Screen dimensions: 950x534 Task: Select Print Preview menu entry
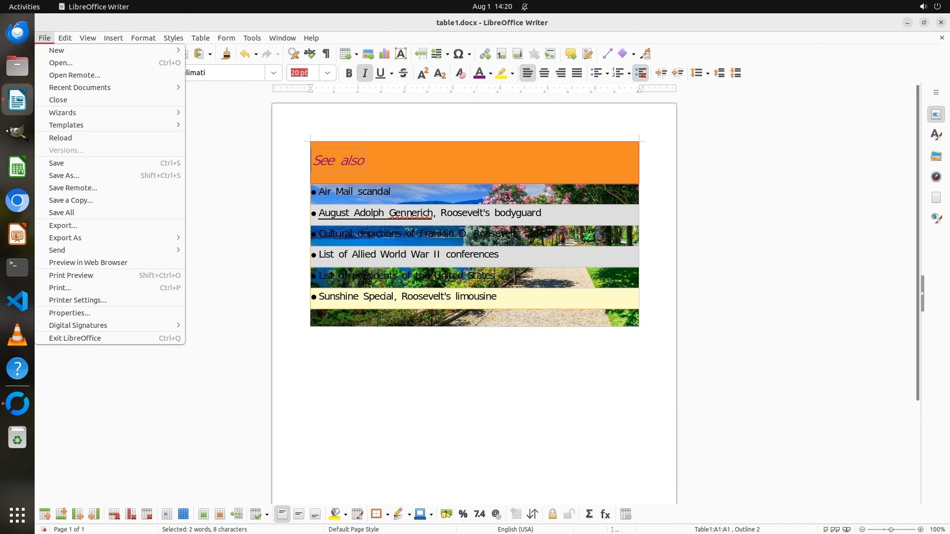point(71,275)
